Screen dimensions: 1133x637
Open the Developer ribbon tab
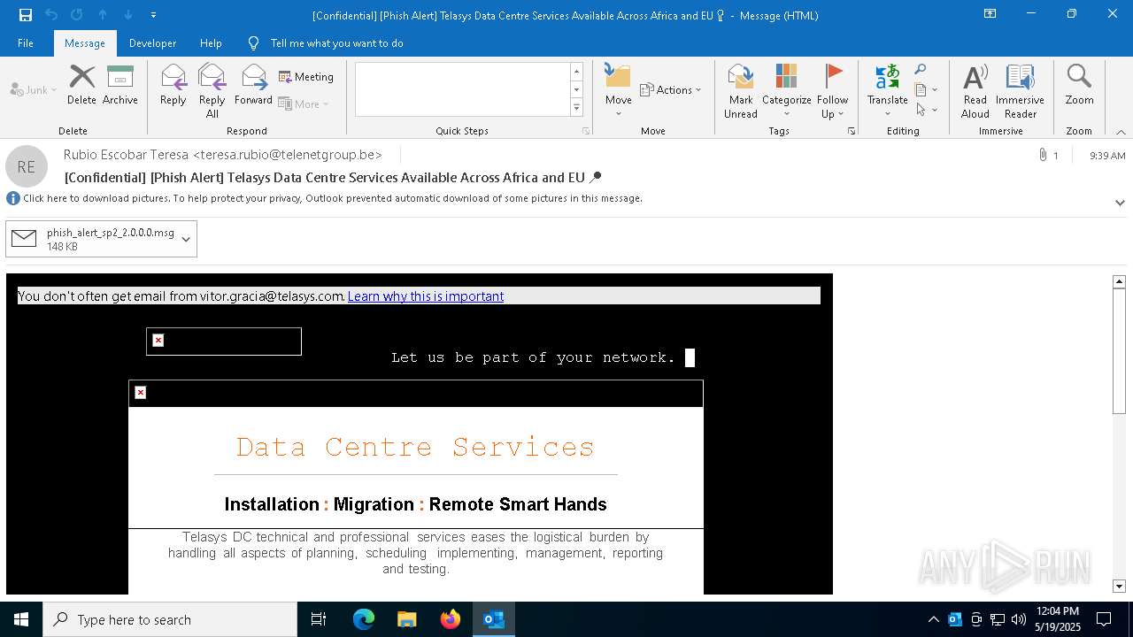click(152, 42)
